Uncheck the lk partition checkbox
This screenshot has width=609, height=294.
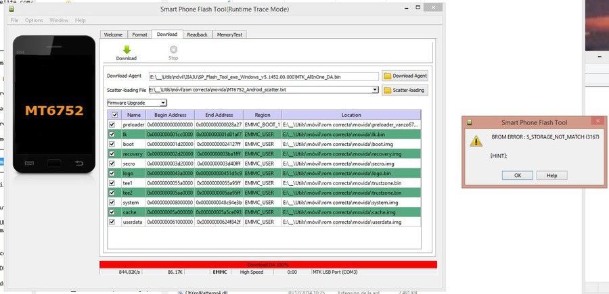click(x=112, y=134)
